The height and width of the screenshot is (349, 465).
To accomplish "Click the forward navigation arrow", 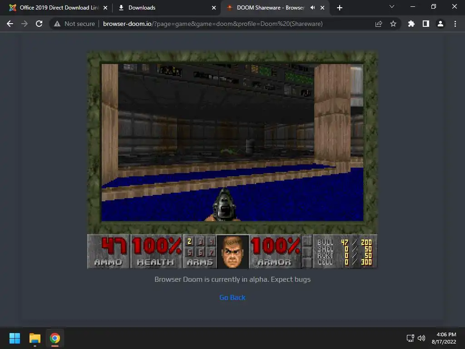I will 25,24.
